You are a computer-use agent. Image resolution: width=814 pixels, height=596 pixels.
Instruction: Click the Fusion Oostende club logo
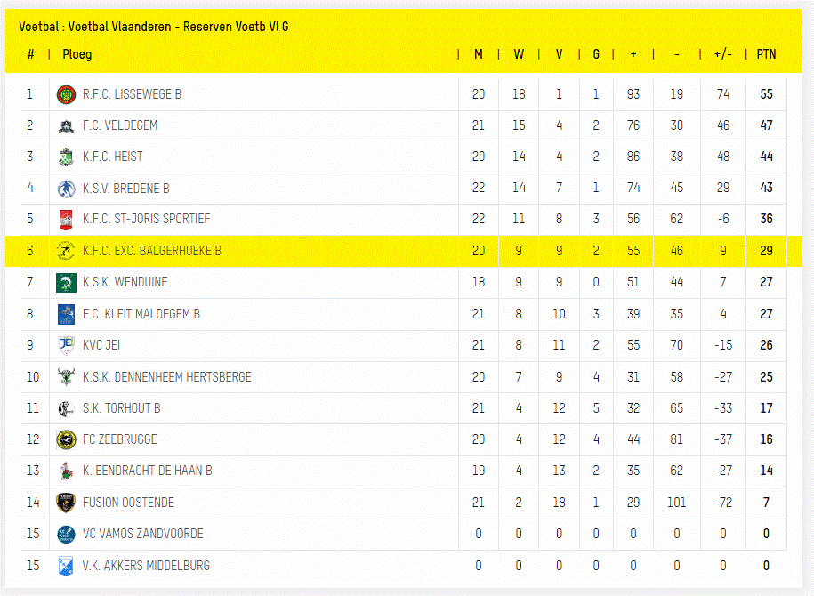click(66, 503)
